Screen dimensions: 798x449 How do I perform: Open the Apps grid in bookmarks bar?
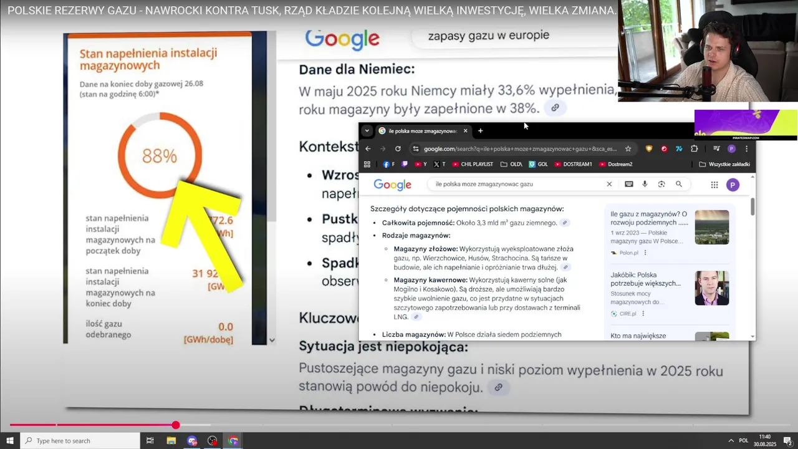coord(367,164)
